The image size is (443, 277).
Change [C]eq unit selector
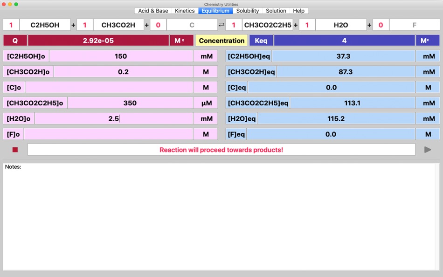(428, 87)
